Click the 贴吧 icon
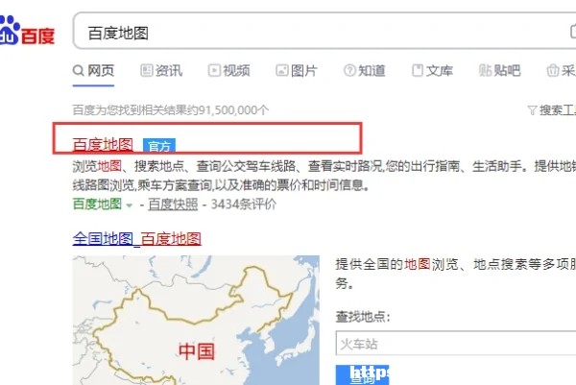 [485, 70]
